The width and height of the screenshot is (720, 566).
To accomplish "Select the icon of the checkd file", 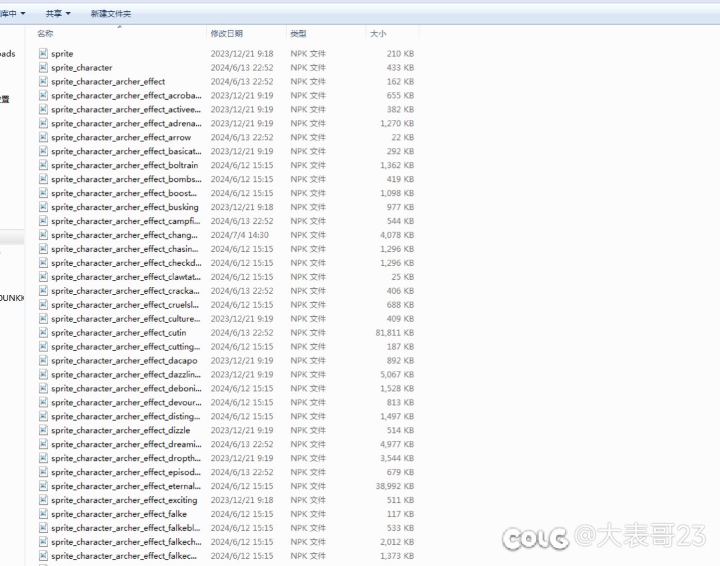I will coord(43,263).
